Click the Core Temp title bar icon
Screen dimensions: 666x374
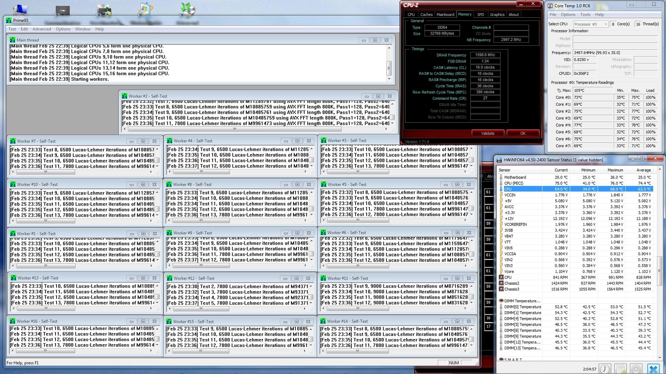pyautogui.click(x=550, y=6)
